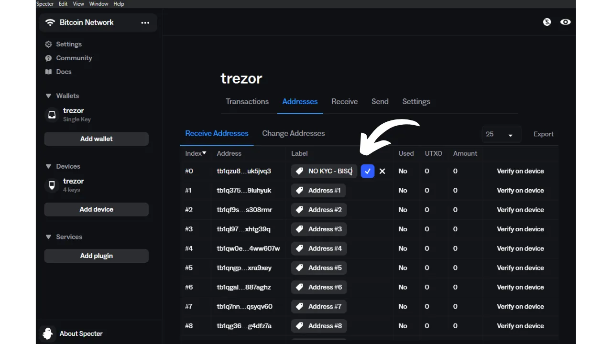Collapse the Wallets section
The height and width of the screenshot is (344, 612).
tap(48, 96)
